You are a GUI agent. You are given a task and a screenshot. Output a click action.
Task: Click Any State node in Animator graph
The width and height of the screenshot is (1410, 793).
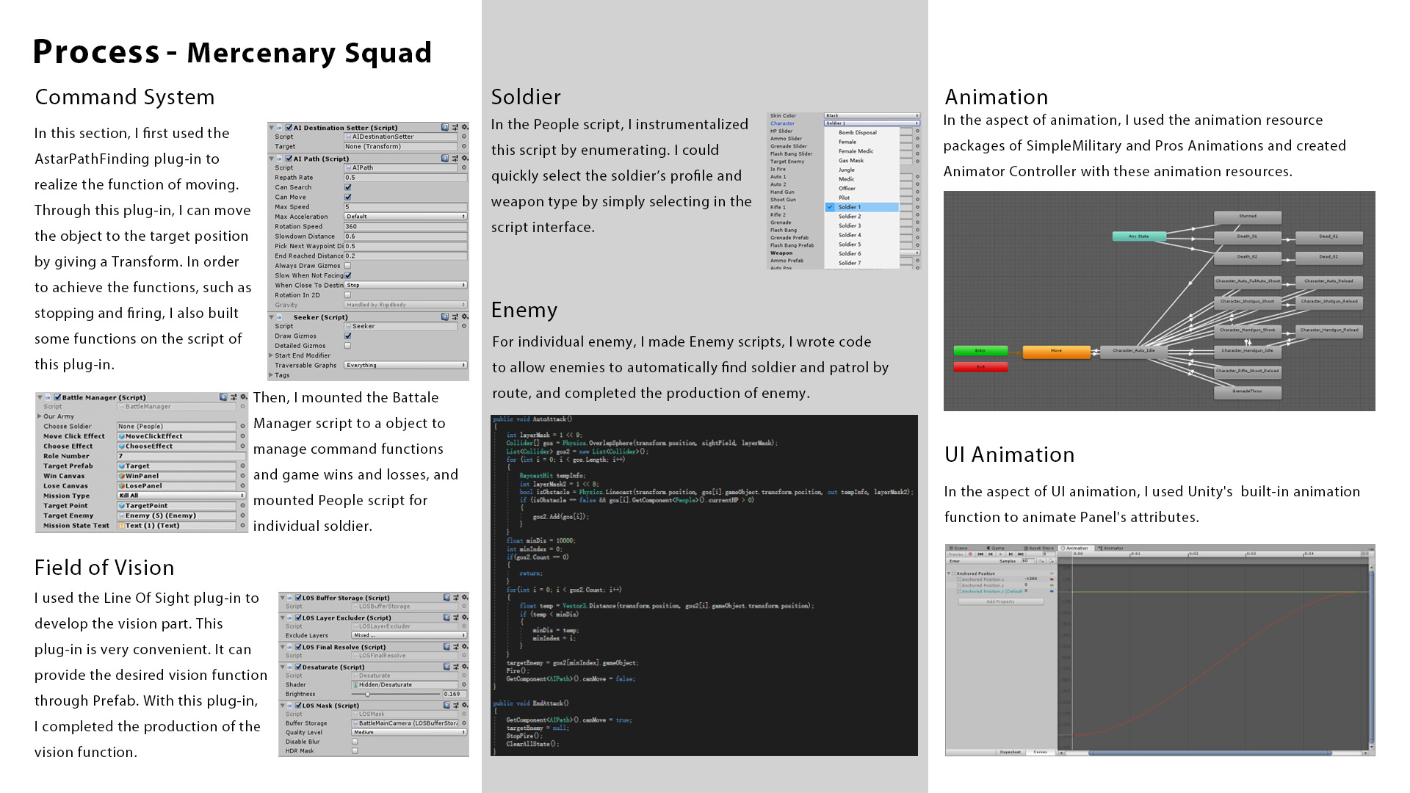(1138, 236)
